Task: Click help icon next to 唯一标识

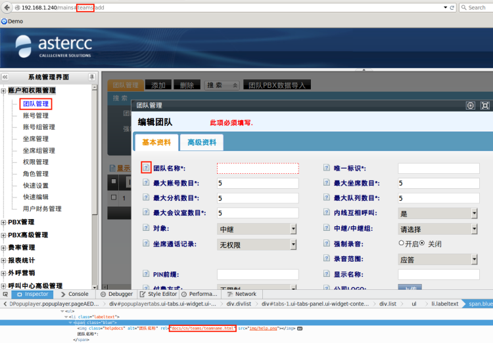Action: 327,168
